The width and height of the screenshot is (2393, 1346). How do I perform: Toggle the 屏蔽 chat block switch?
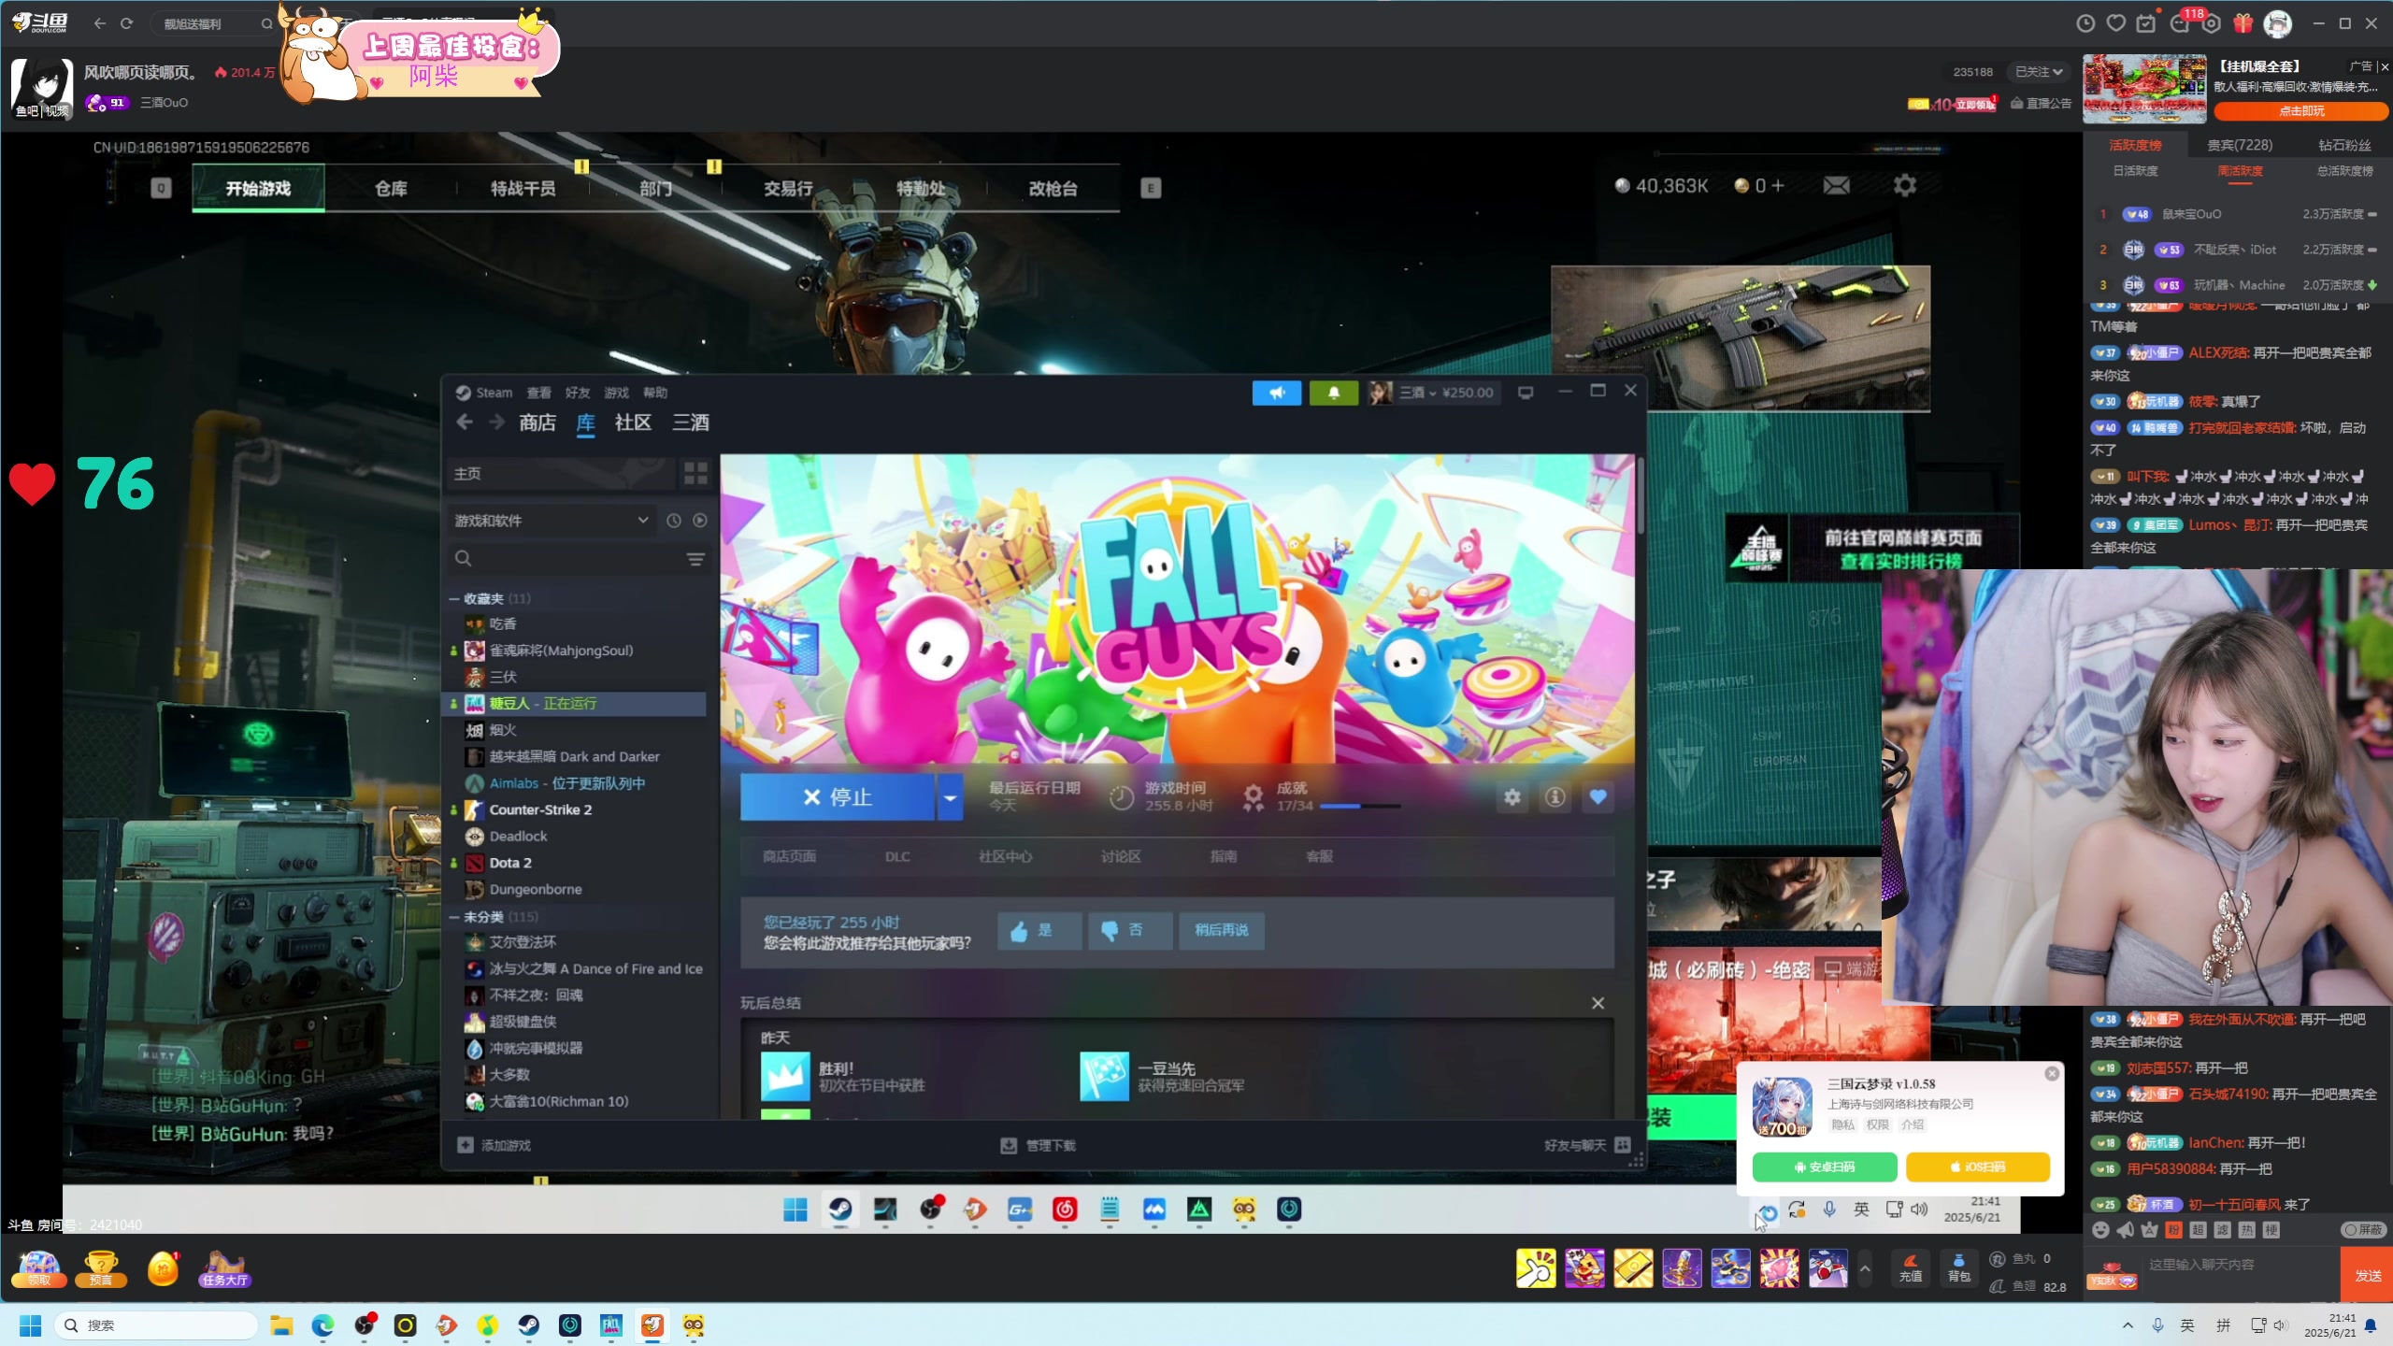click(x=2362, y=1230)
